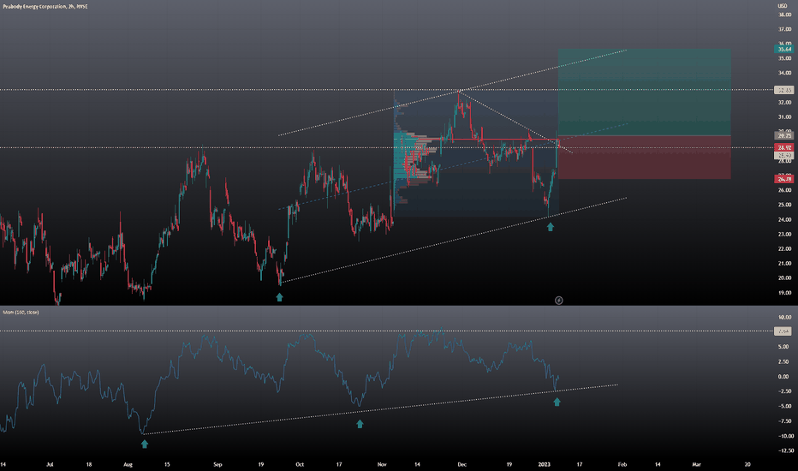Select the gray 29.25 entry price label

783,136
